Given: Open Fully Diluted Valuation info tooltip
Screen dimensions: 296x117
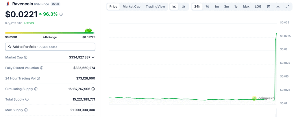Looking at the screenshot, I should (x=42, y=68).
